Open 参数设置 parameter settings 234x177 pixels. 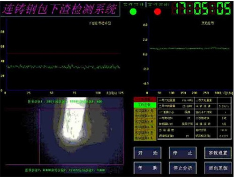(218, 153)
